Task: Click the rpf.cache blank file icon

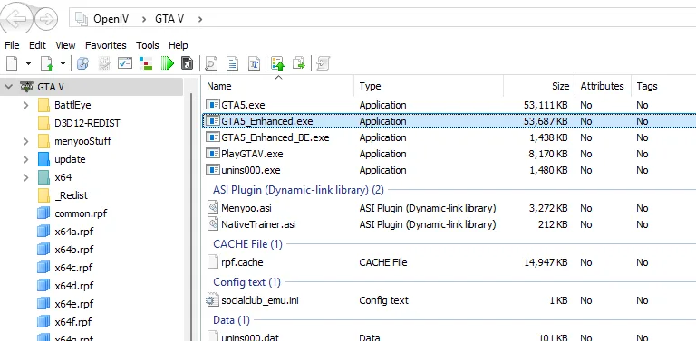Action: (213, 262)
